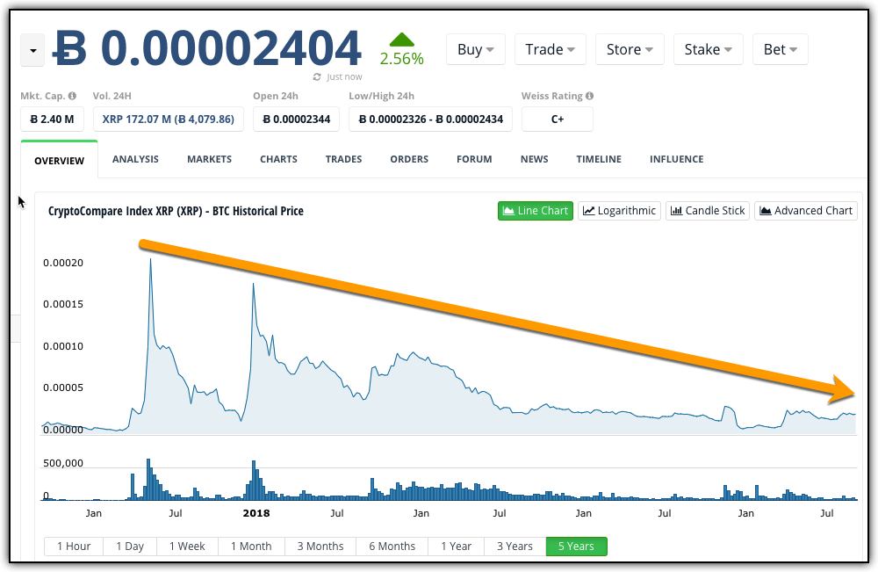Expand the Trade dropdown menu
This screenshot has height=572, width=878.
[550, 49]
